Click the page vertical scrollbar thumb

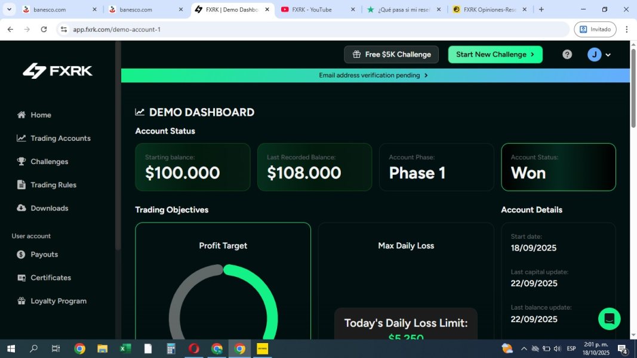(633, 88)
